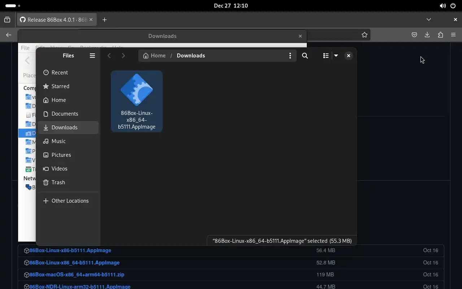Open the 86Box-Linux-x86-b5111.AppImage download link
Image resolution: width=462 pixels, height=289 pixels.
(x=70, y=250)
